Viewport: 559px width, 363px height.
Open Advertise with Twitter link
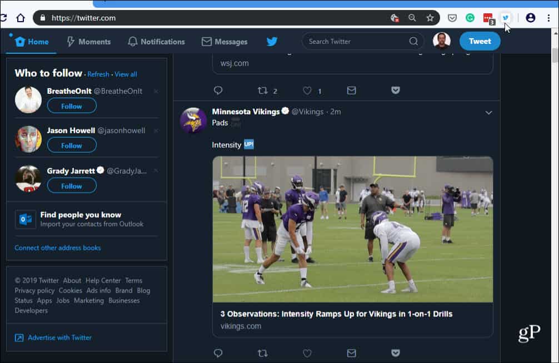click(59, 337)
